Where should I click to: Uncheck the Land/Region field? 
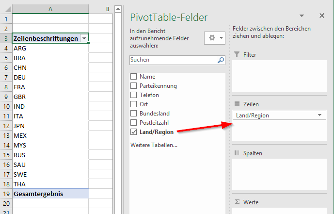point(134,132)
